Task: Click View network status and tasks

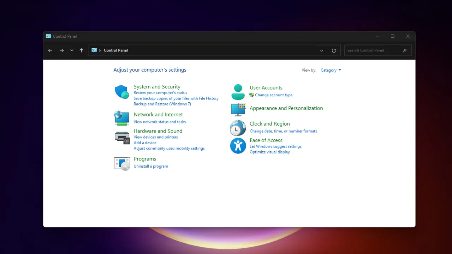Action: [160, 122]
